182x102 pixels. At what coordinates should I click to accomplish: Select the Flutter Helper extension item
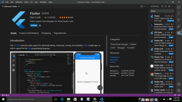point(162,84)
